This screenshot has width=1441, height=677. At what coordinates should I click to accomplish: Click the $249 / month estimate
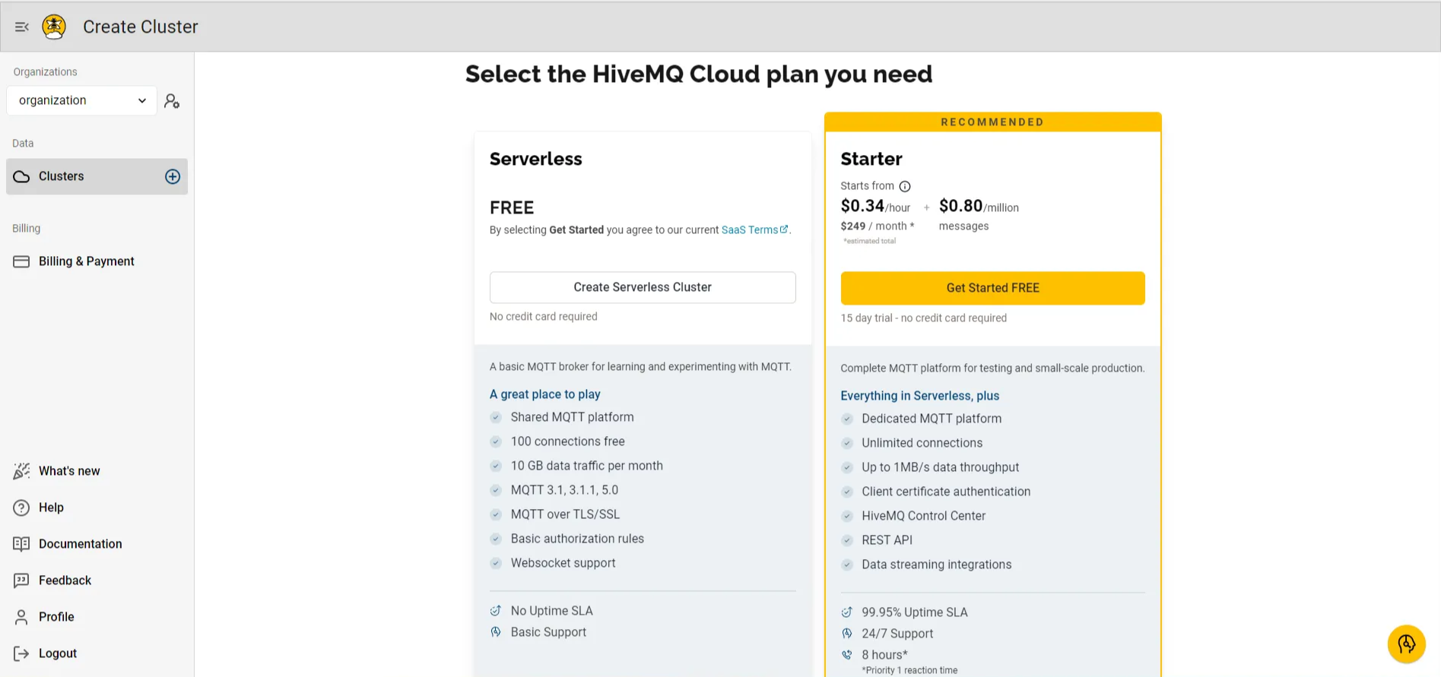(878, 226)
